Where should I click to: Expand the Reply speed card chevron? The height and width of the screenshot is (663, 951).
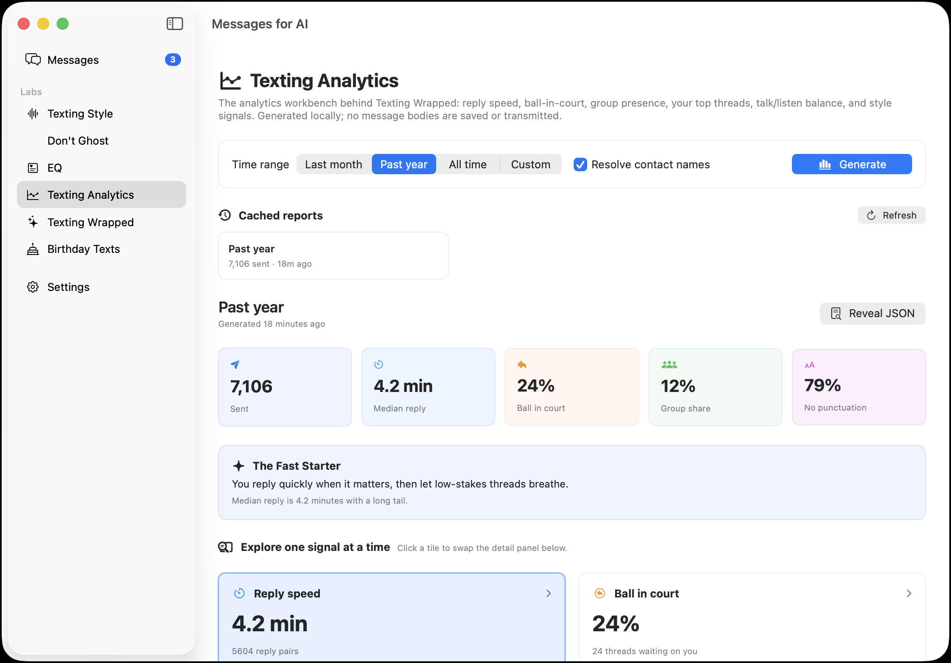tap(549, 593)
